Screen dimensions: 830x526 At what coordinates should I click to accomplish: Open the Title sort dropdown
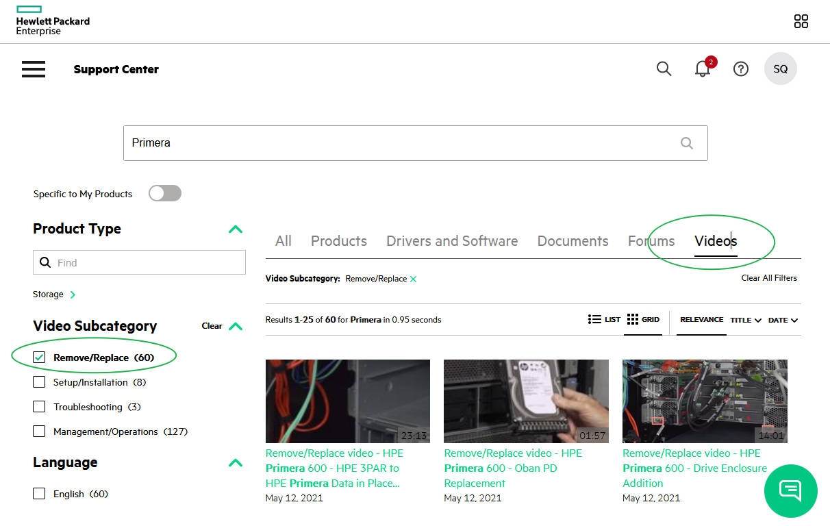coord(745,320)
